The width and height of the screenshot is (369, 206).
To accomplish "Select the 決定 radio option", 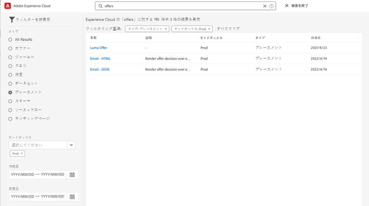I will point(10,75).
